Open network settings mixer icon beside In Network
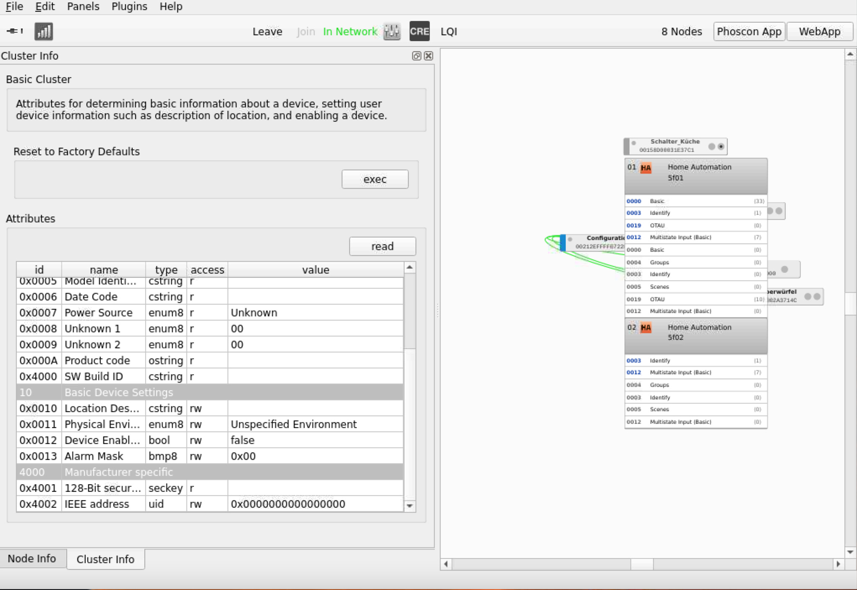 coord(392,31)
